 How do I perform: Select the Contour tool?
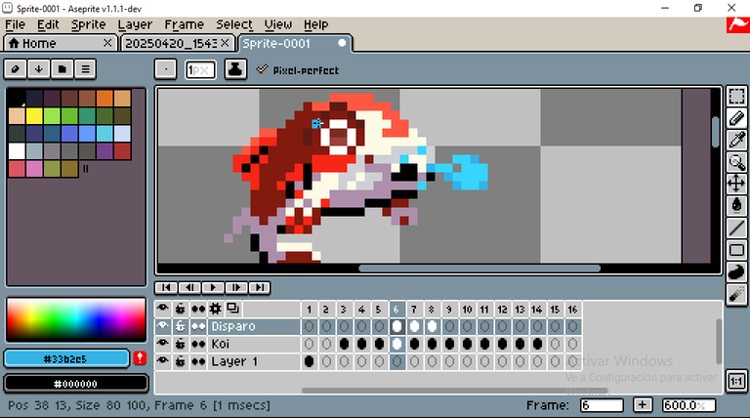736,272
